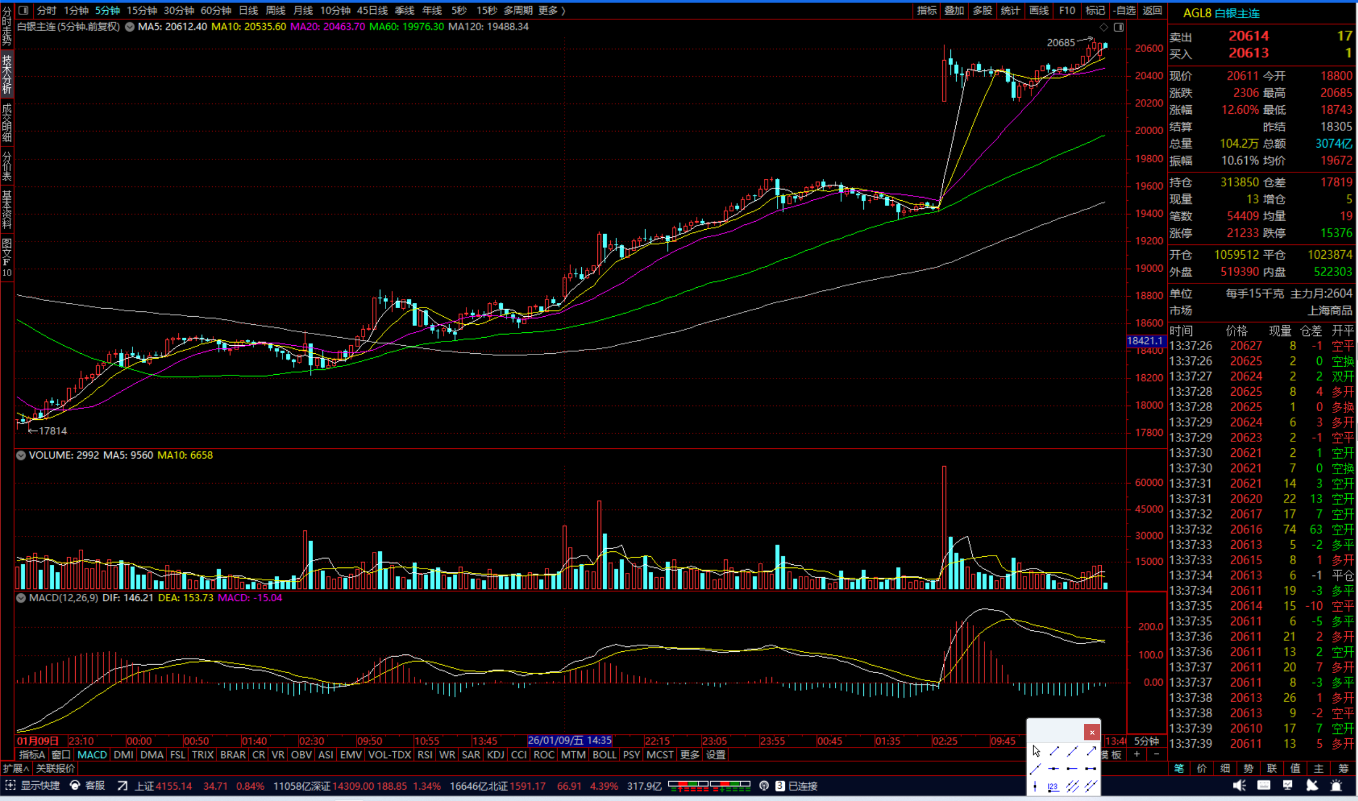The height and width of the screenshot is (801, 1358).
Task: Switch to the 15分钟 period tab
Action: 141,10
